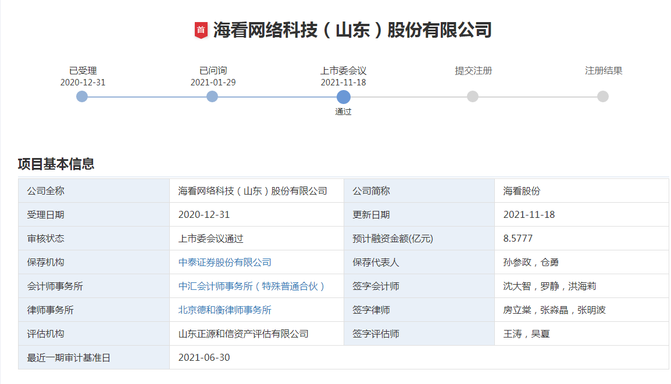Click the 注册结果 stage label
671x384 pixels.
click(604, 71)
